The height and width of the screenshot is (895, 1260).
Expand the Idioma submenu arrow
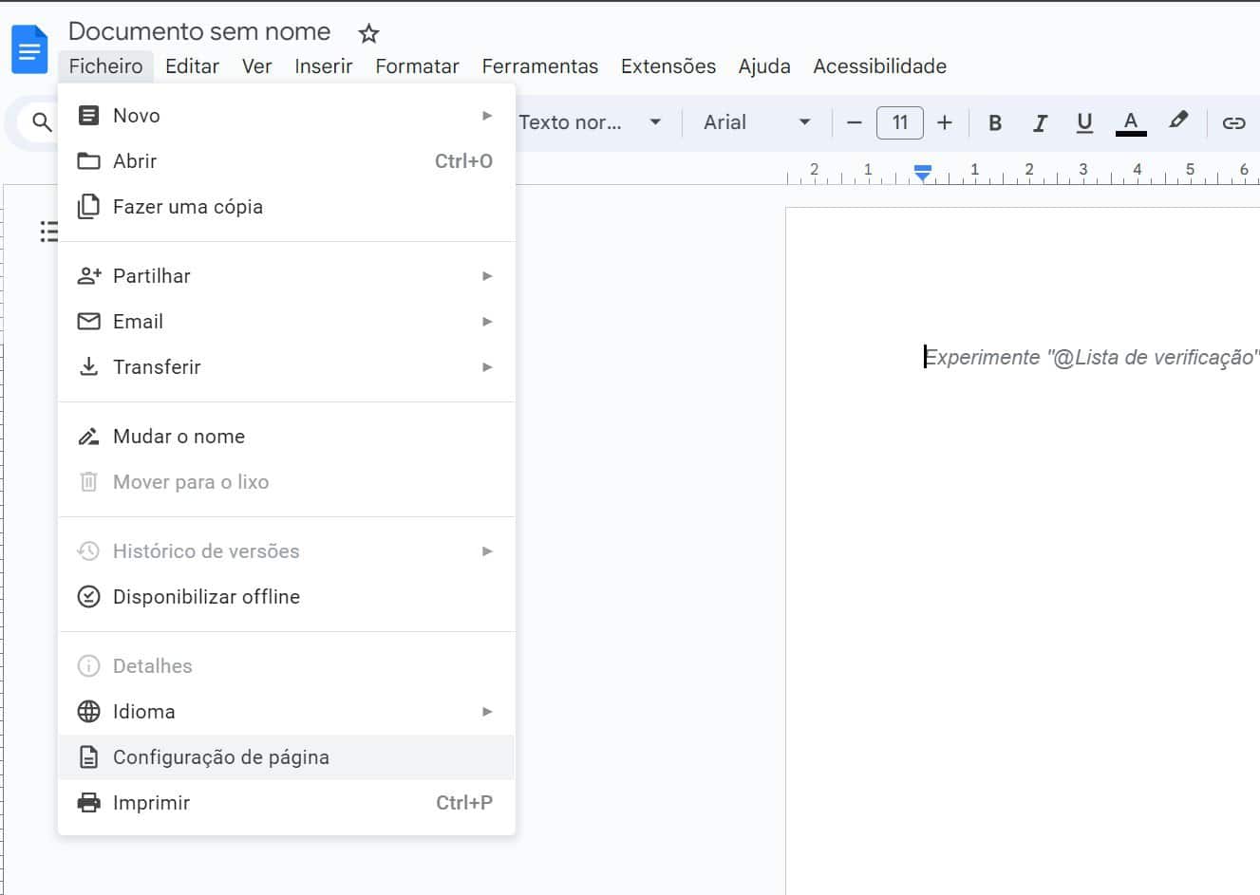(x=487, y=712)
